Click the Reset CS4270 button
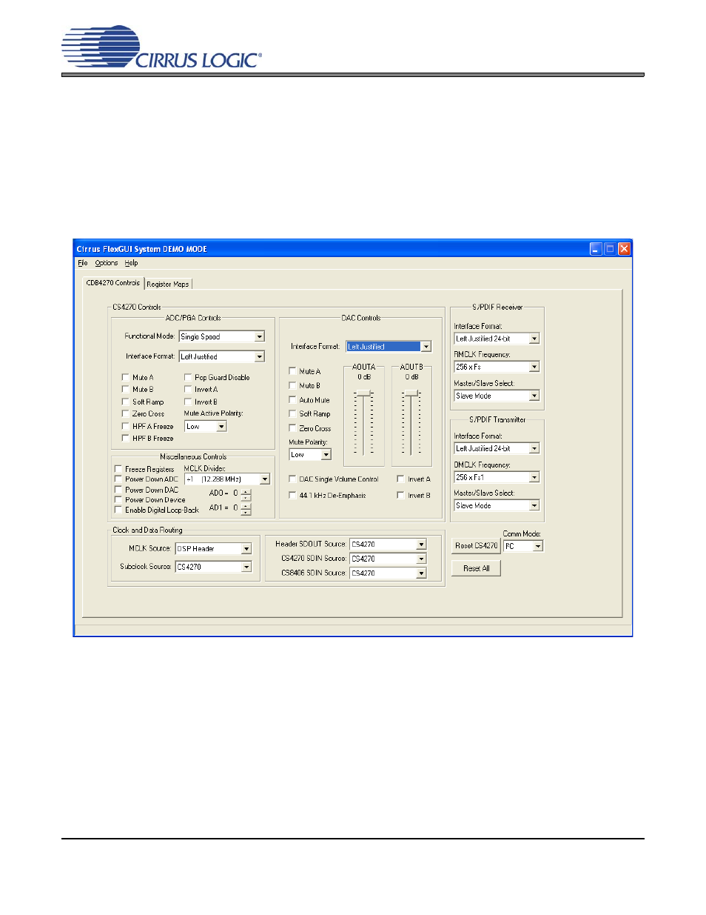The height and width of the screenshot is (915, 706). 476,545
